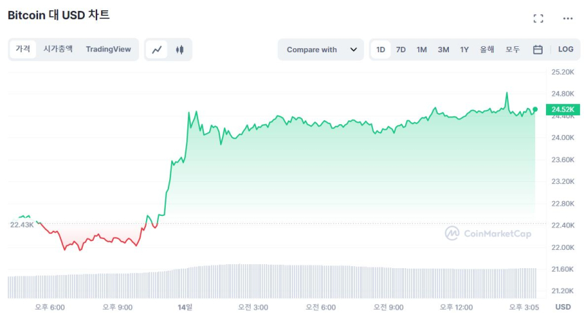584x313 pixels.
Task: Switch to the TradingView tab
Action: 109,50
